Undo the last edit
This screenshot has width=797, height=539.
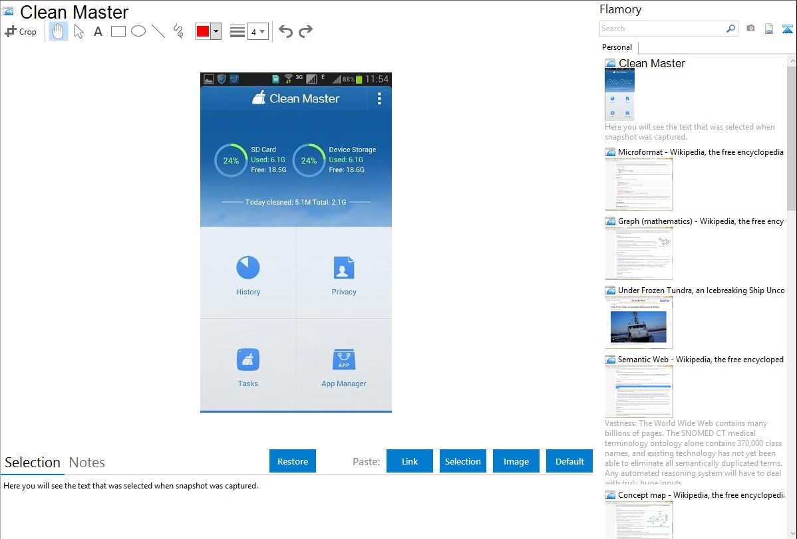285,31
